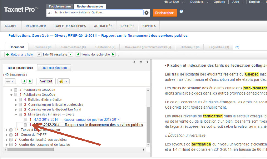This screenshot has height=159, width=267.
Task: Check the Bulletins d'interprétation checkbox
Action: [20, 100]
